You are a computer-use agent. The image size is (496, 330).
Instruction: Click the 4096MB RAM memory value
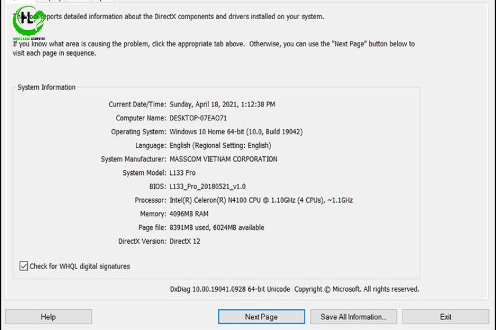[x=189, y=214]
